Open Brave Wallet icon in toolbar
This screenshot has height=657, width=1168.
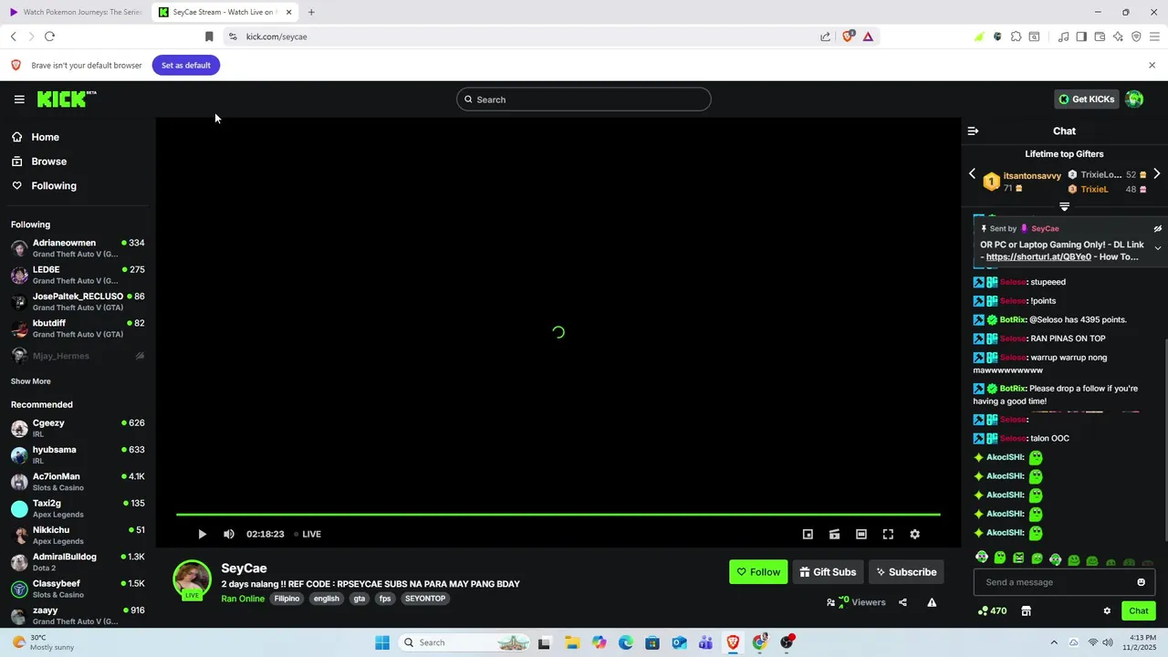[x=1100, y=36]
